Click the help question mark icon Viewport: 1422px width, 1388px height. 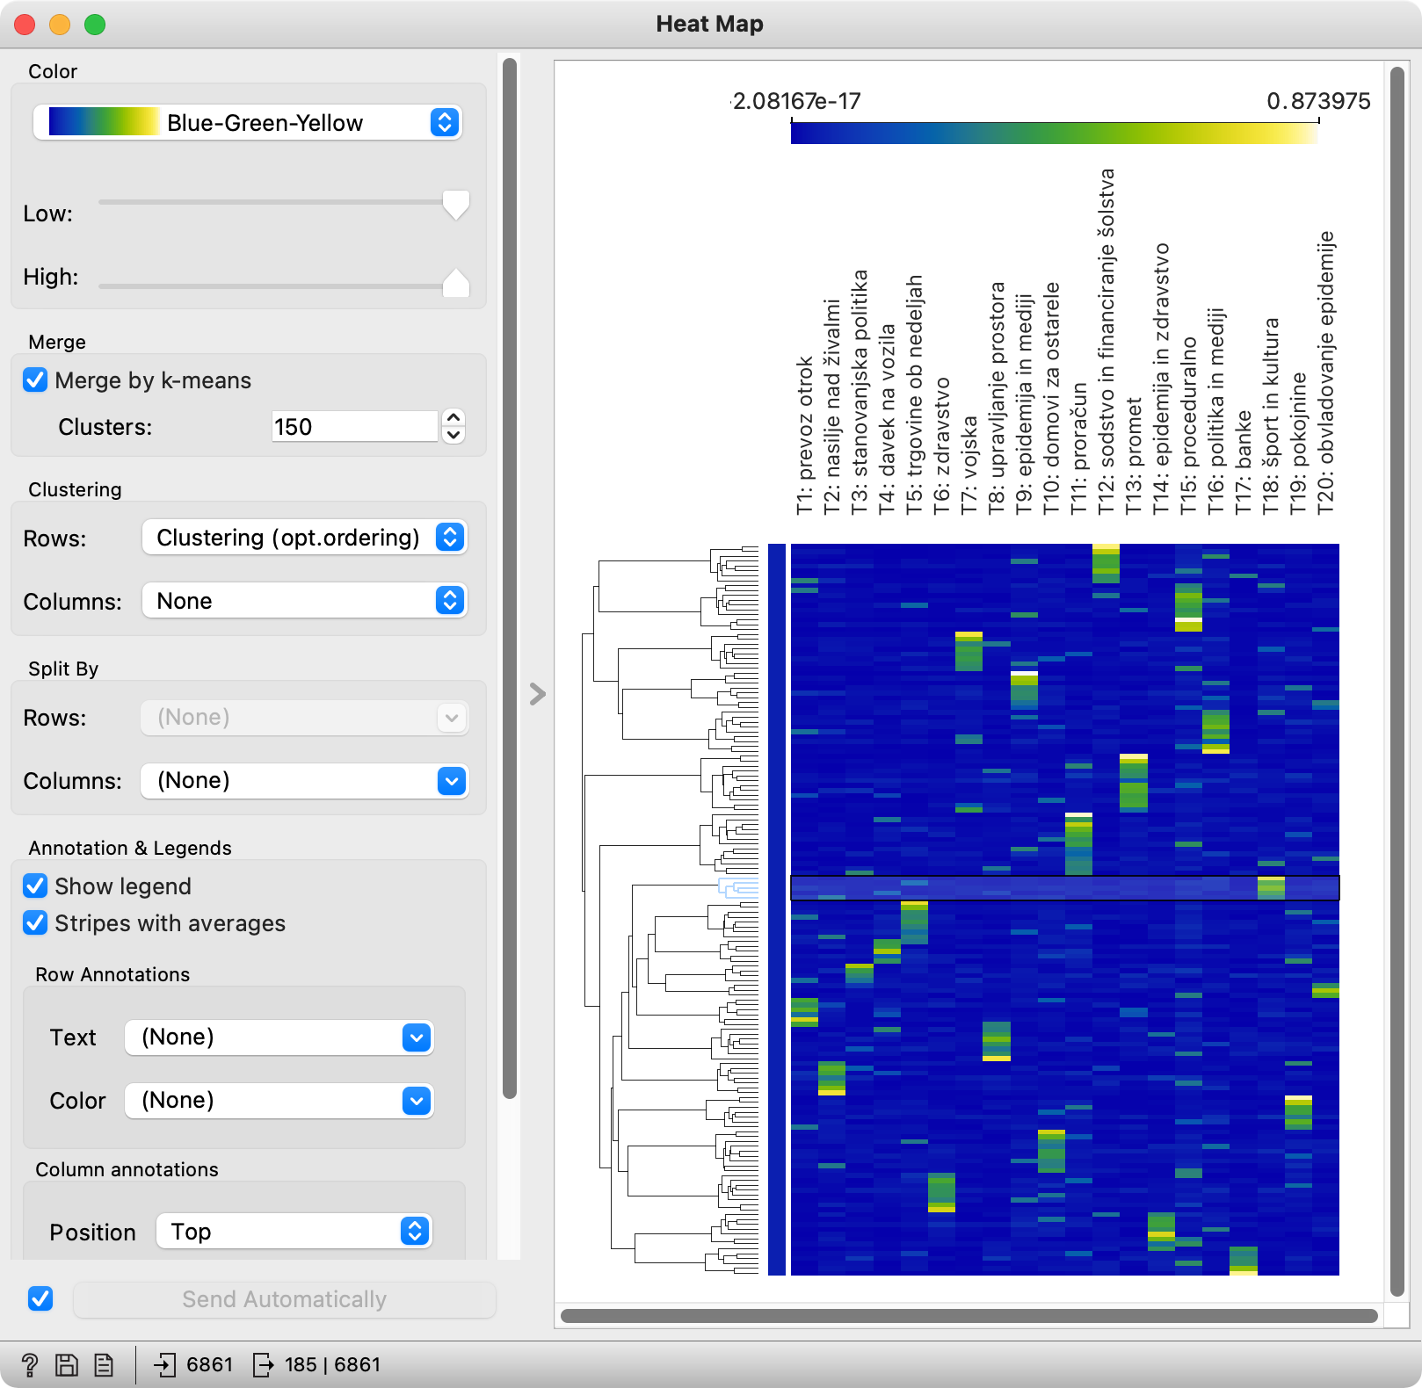[29, 1364]
